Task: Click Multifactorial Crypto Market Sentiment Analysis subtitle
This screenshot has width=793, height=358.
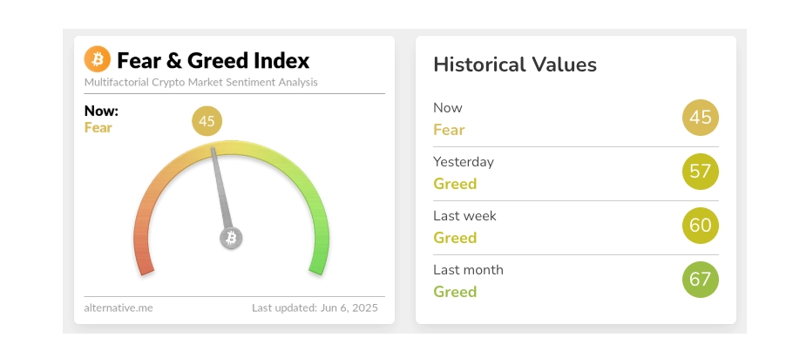Action: point(200,82)
